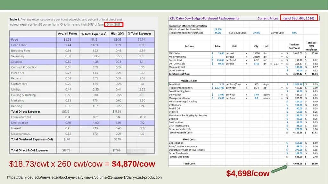Select the Cash Interest Paid row label

[x=179, y=126]
